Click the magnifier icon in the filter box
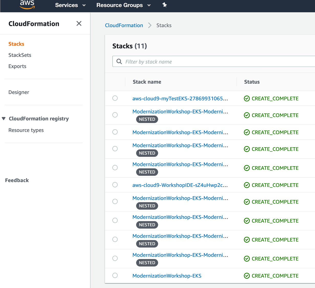This screenshot has width=315, height=288. (x=119, y=61)
